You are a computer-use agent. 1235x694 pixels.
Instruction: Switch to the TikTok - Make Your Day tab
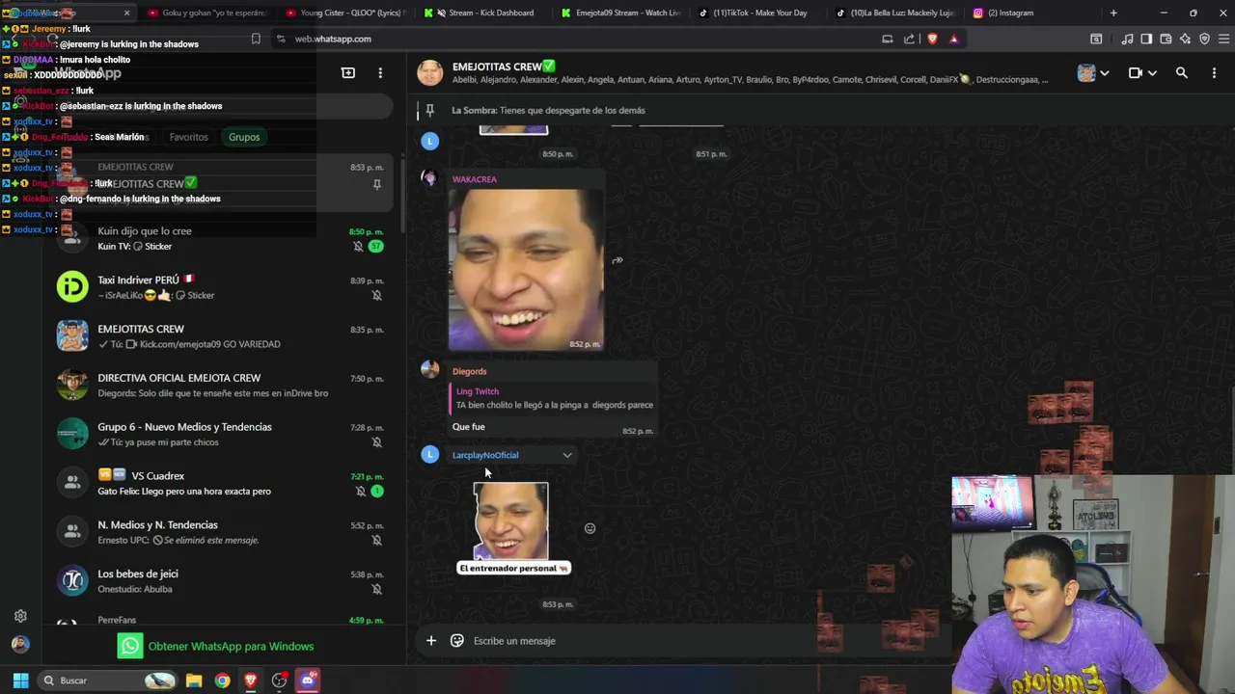pyautogui.click(x=758, y=13)
